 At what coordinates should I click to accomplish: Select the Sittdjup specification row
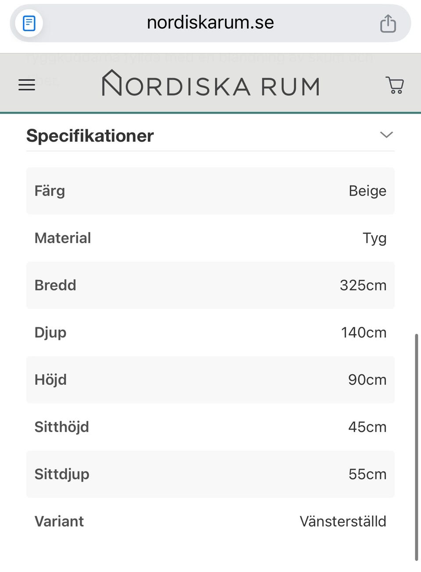point(210,474)
